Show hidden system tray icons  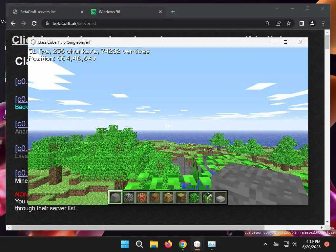click(265, 244)
